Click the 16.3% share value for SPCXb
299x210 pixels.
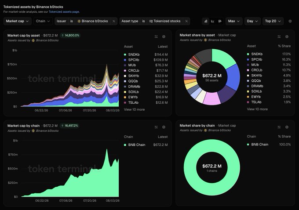[x=286, y=59]
